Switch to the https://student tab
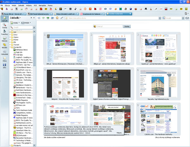 (66, 14)
